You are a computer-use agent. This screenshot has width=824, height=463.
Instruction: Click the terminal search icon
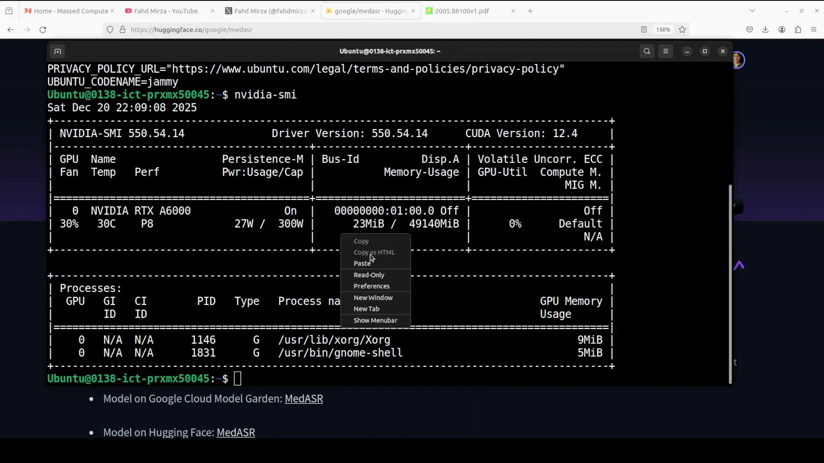tap(647, 51)
